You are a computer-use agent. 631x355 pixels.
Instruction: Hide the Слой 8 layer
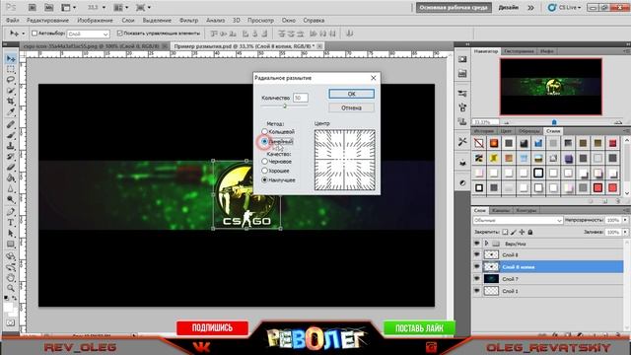click(477, 254)
